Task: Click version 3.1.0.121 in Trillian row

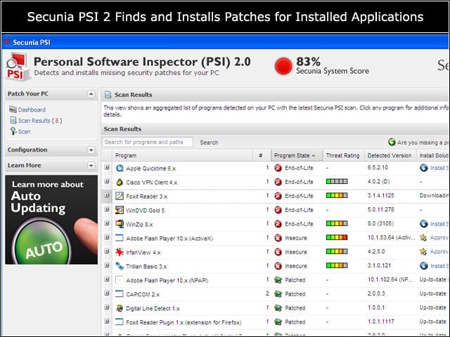Action: (x=379, y=265)
